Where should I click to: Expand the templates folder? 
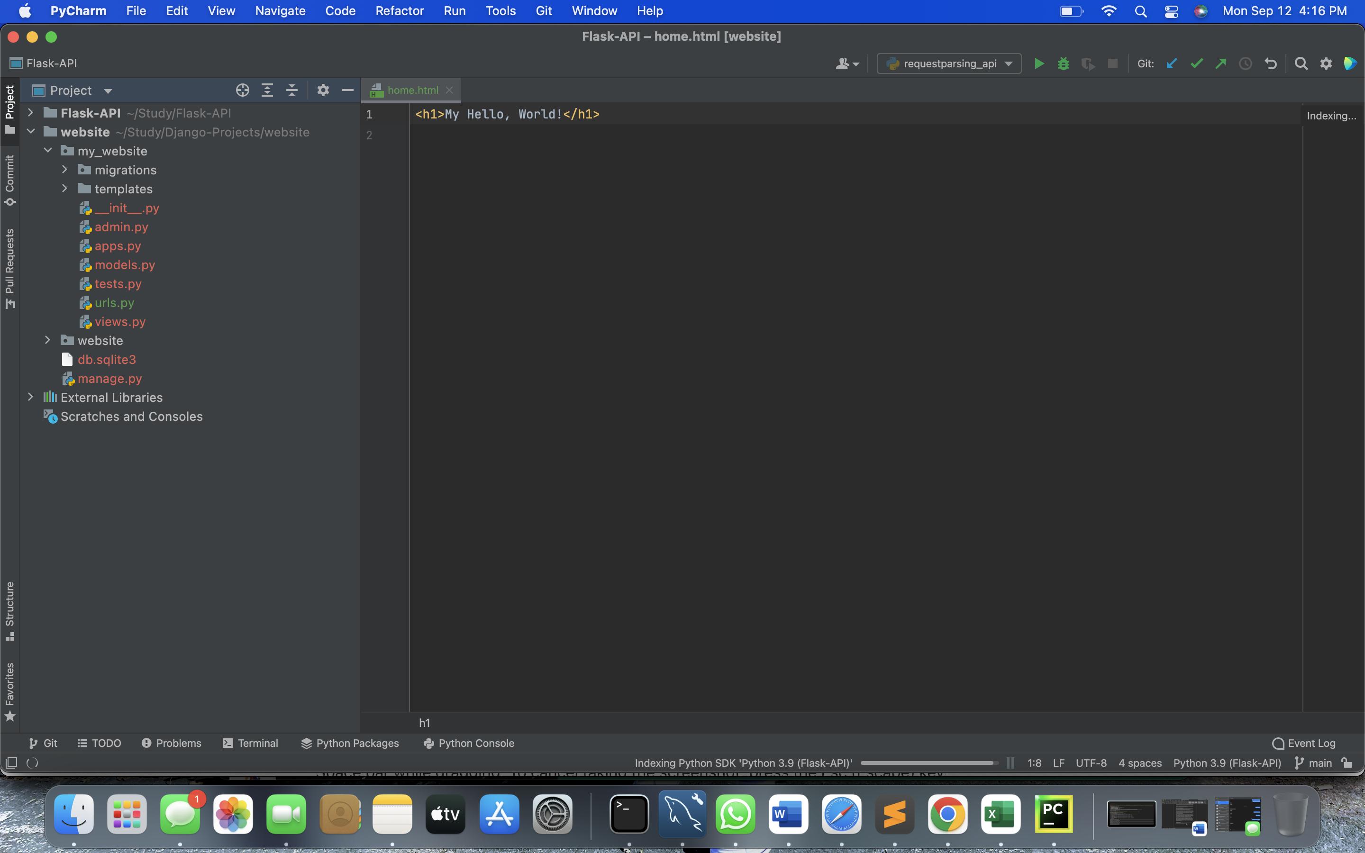pos(65,189)
